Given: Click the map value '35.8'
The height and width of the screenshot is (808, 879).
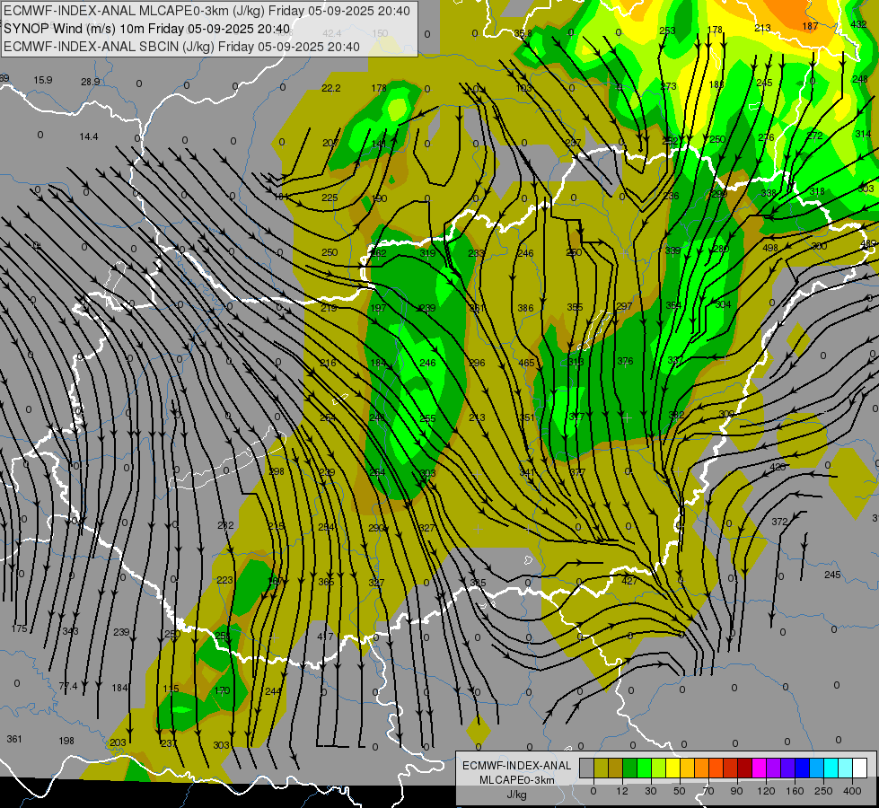Looking at the screenshot, I should (x=523, y=33).
